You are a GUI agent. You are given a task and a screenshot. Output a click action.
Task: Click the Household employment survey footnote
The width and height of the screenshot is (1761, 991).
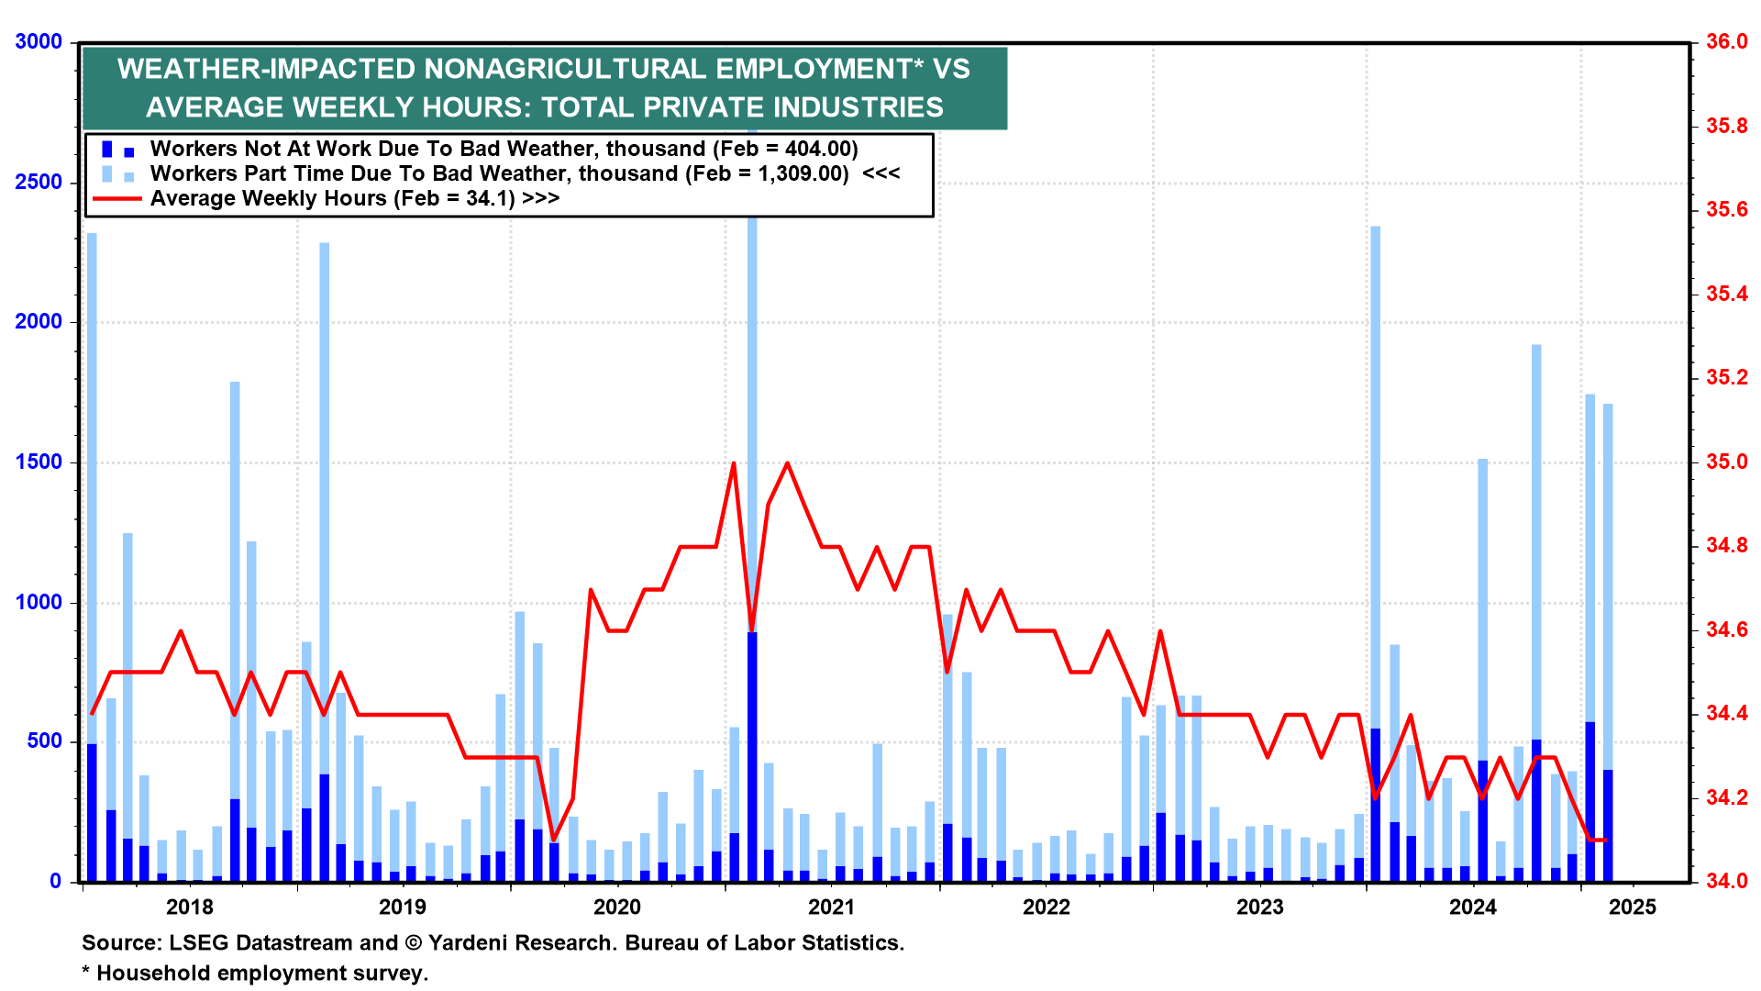[255, 973]
